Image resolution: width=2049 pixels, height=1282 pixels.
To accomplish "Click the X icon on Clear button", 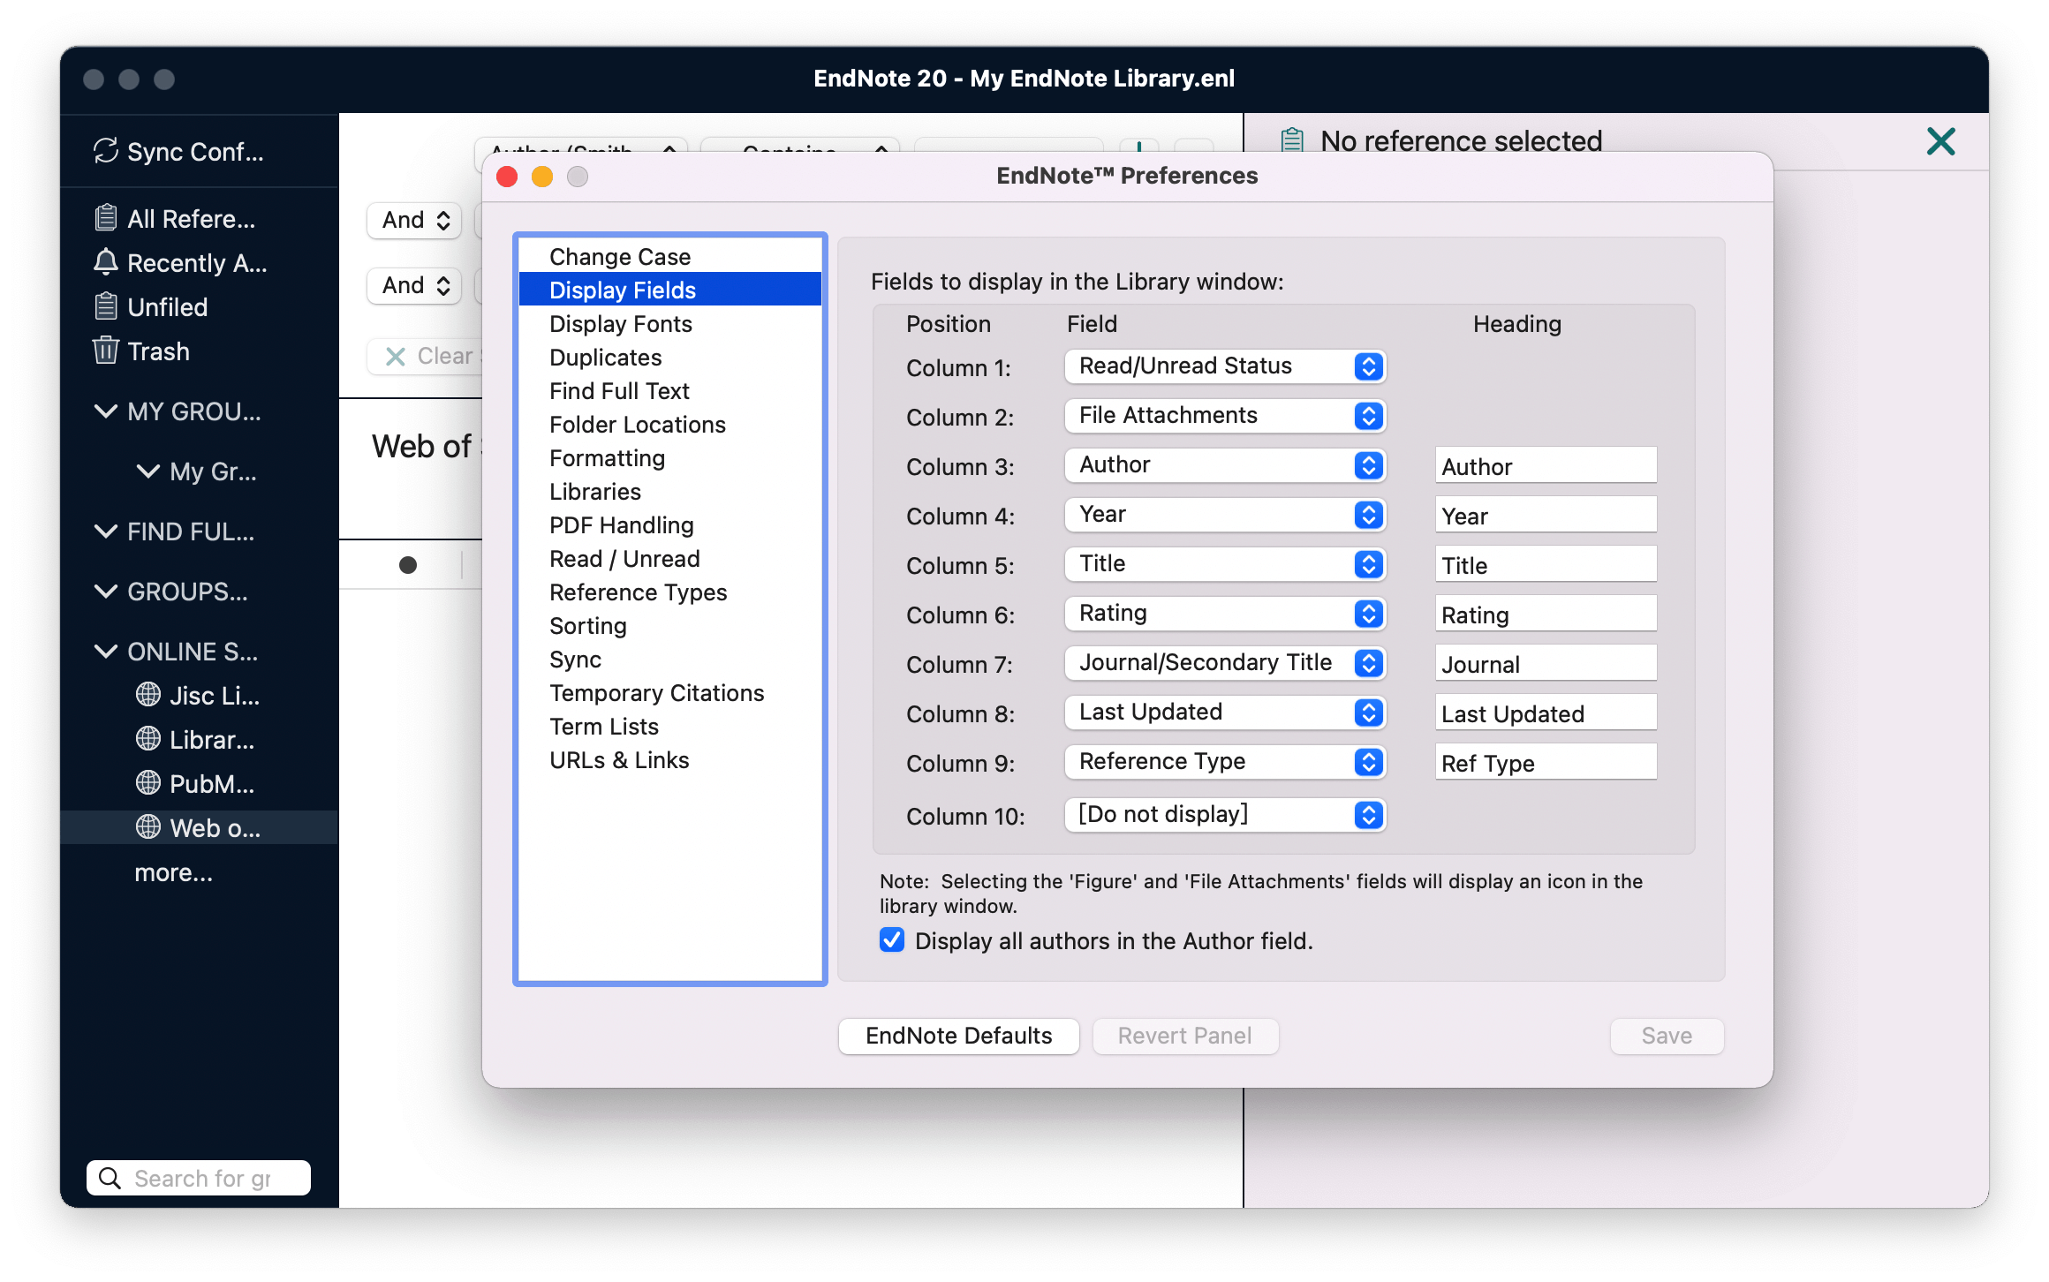I will pos(395,356).
